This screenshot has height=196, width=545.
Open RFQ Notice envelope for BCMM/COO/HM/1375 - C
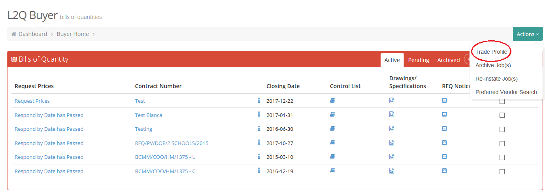[x=444, y=171]
